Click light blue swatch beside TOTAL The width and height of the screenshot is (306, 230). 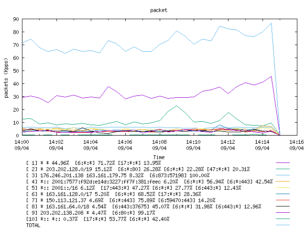[283, 225]
